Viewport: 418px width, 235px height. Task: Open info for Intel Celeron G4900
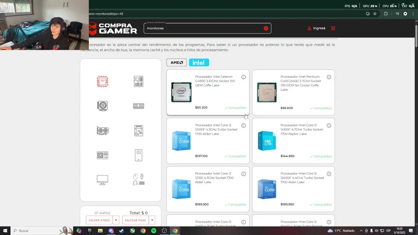coord(244,77)
